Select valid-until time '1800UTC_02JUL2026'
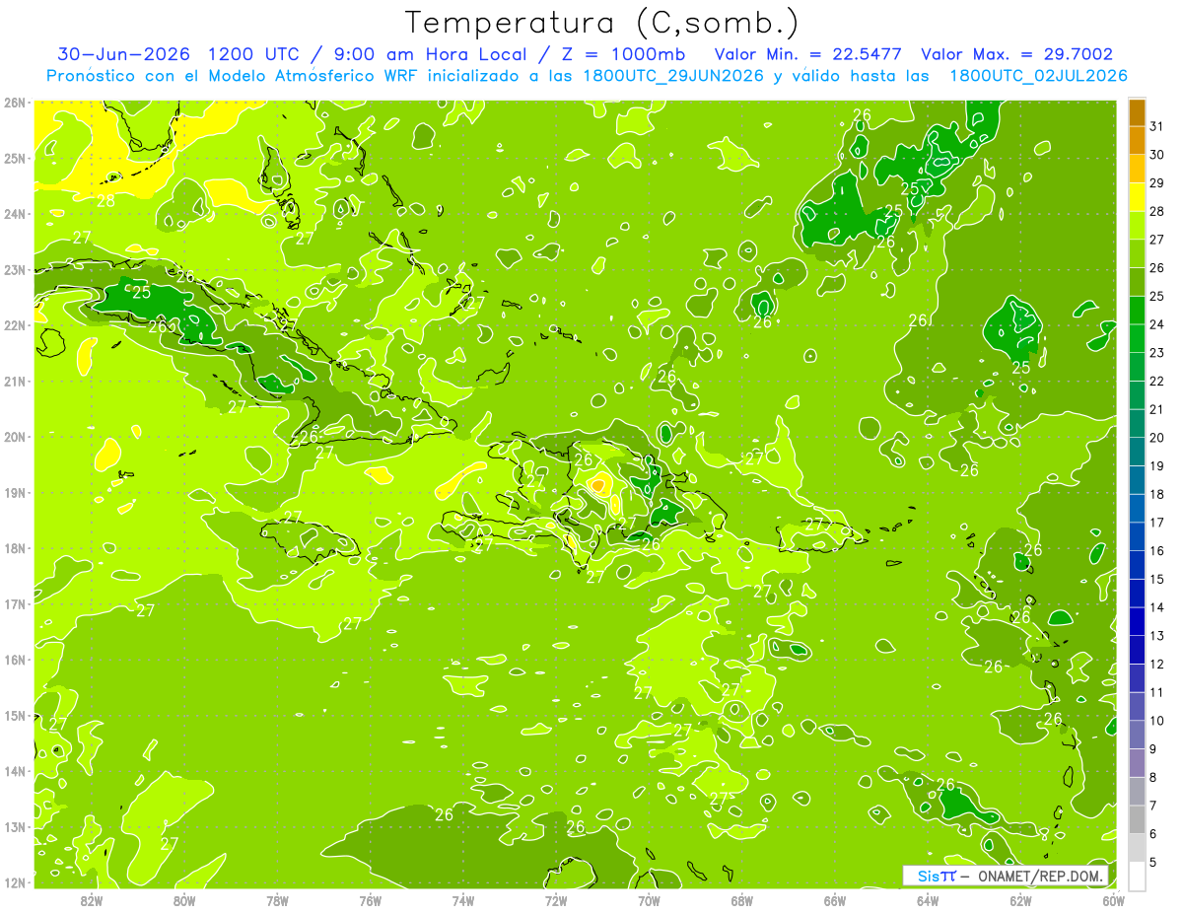This screenshot has height=914, width=1183. click(1038, 76)
